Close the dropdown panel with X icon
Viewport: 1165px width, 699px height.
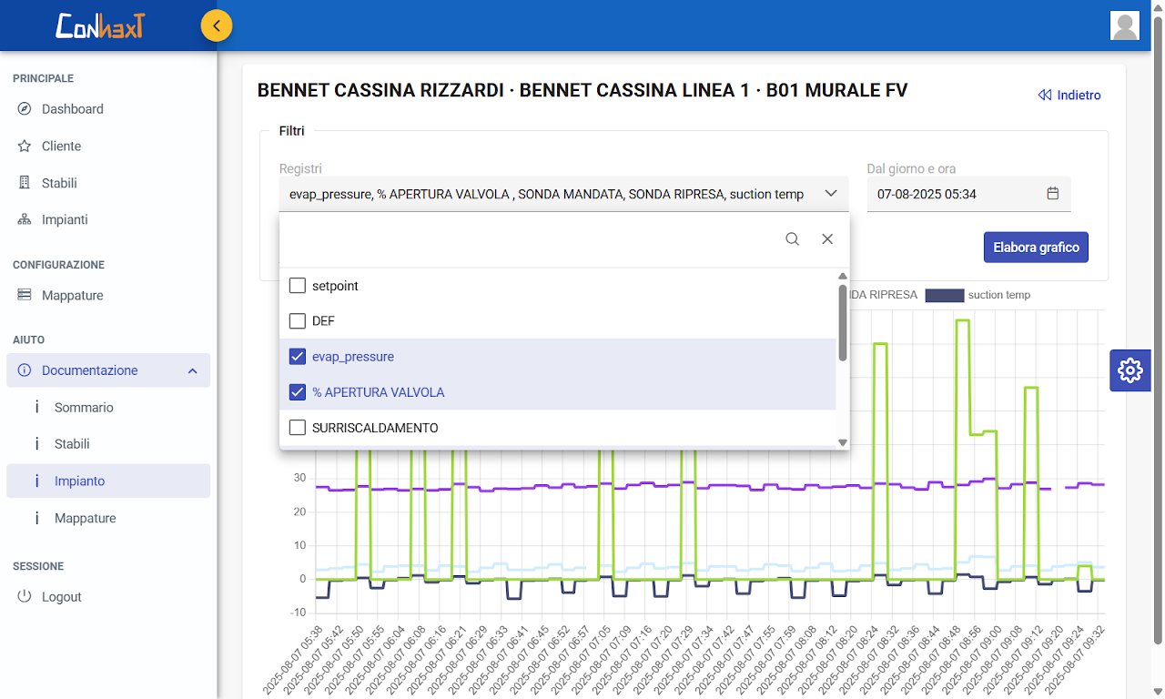[x=827, y=239]
